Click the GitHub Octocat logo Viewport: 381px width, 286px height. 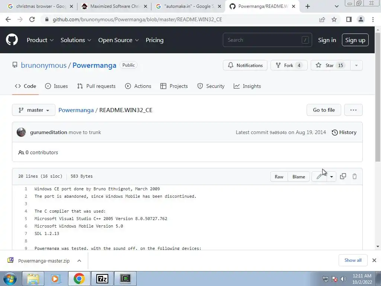pos(12,40)
